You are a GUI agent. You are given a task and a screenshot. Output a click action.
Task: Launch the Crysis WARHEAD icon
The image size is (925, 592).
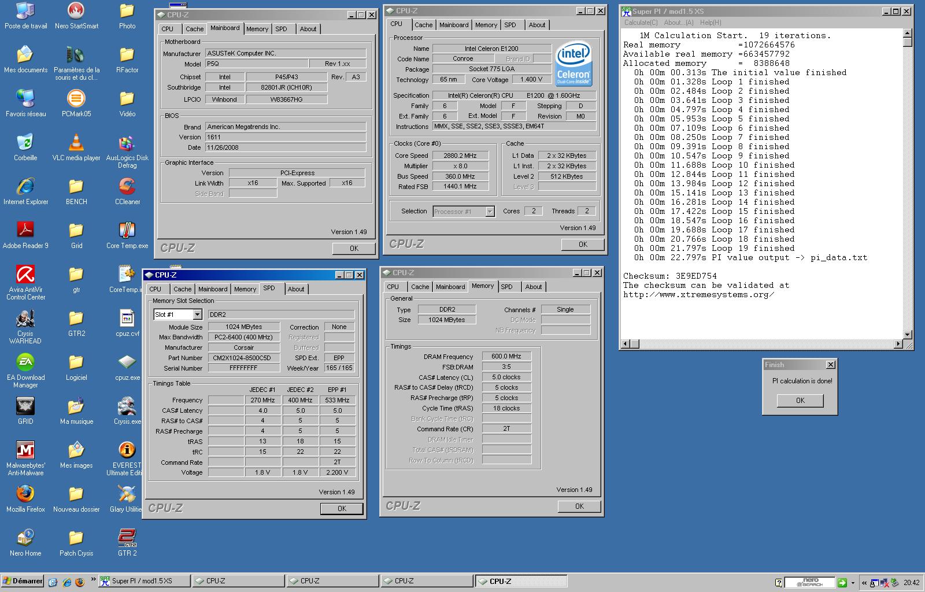point(25,327)
